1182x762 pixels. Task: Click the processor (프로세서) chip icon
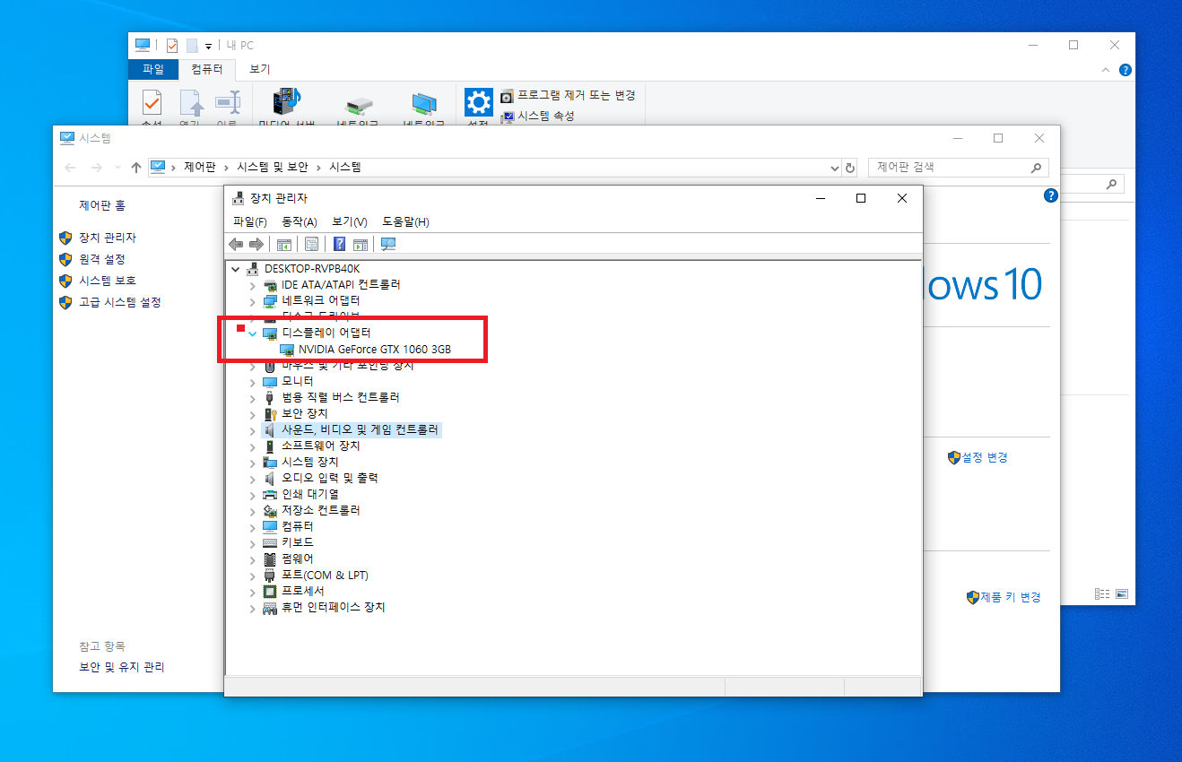tap(270, 591)
